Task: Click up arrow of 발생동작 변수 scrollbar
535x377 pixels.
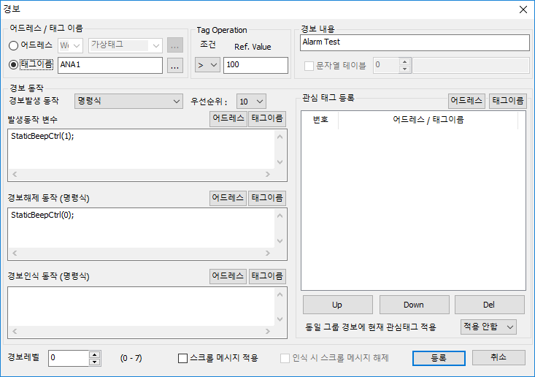Action: [280, 137]
